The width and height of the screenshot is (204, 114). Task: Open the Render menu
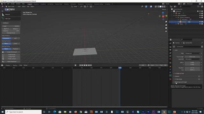13,4
